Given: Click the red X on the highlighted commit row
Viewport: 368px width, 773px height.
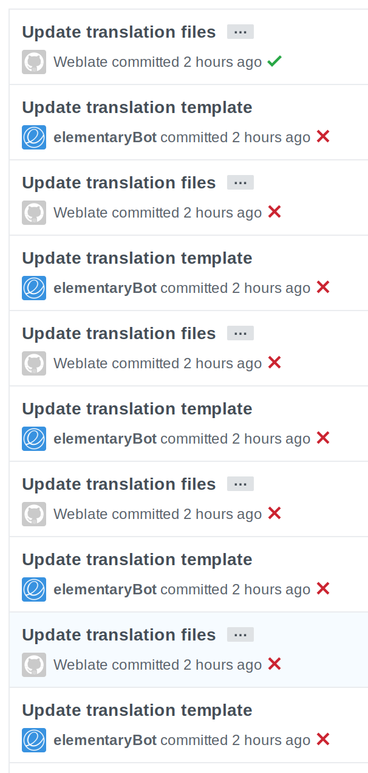Looking at the screenshot, I should 274,664.
